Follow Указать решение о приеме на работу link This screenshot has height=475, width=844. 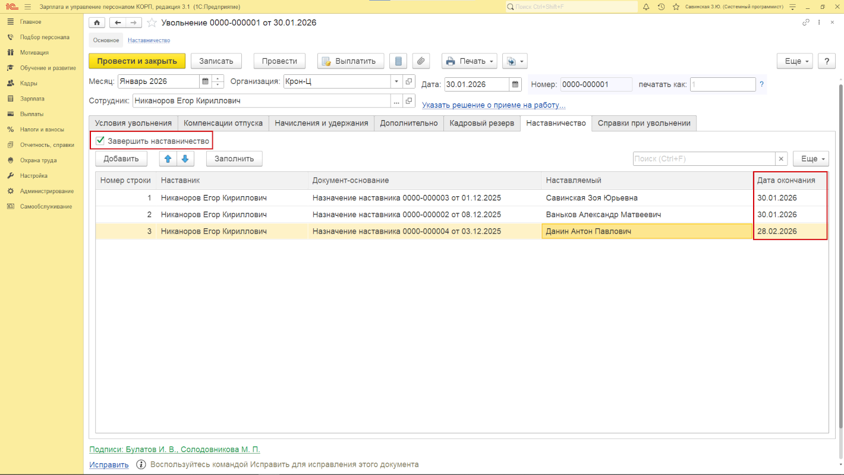pyautogui.click(x=493, y=105)
